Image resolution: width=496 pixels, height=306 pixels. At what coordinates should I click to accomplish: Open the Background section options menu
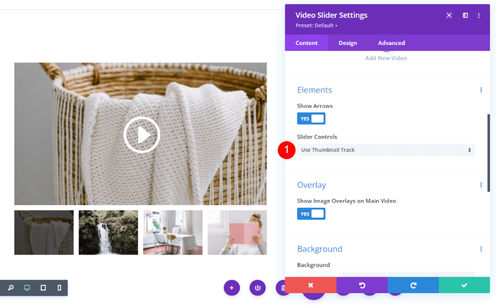481,249
